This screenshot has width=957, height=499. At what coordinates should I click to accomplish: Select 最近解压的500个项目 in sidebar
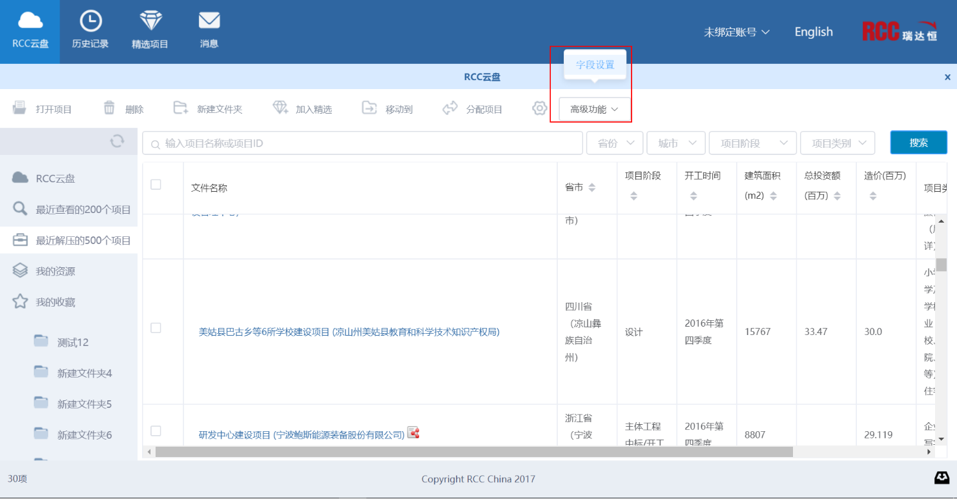pos(68,240)
